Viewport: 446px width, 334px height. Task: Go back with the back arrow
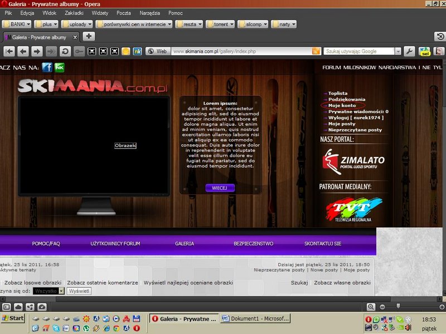(x=23, y=51)
